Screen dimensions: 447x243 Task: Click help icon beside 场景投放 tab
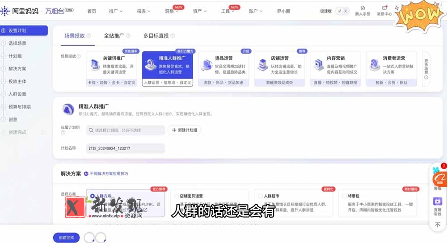pos(89,36)
